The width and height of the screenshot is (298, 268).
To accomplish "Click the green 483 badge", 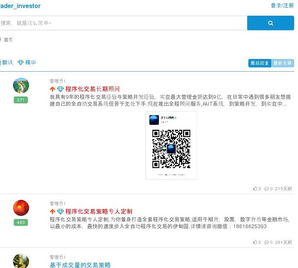I will 21,222.
